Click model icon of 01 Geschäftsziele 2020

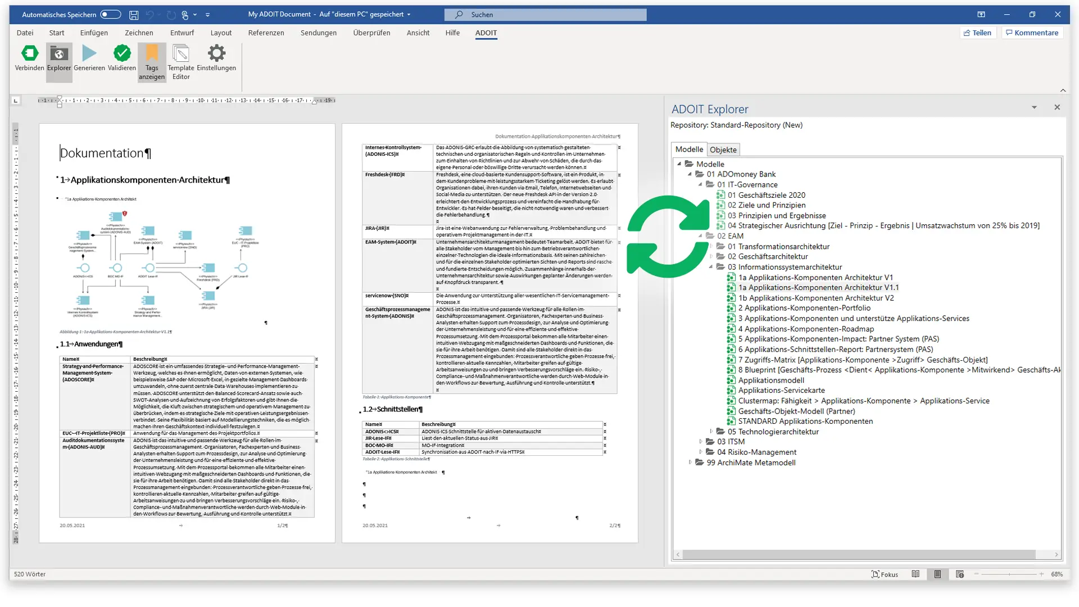[720, 195]
